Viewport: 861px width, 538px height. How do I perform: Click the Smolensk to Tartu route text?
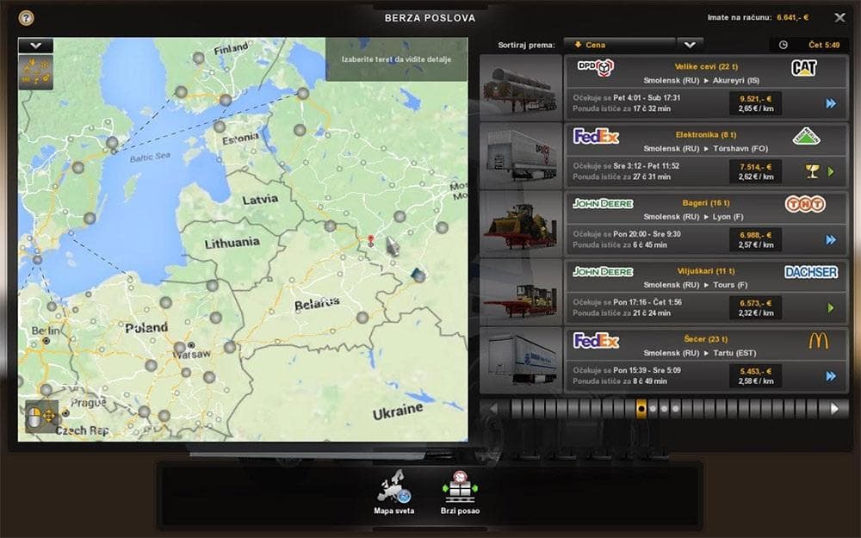[699, 352]
